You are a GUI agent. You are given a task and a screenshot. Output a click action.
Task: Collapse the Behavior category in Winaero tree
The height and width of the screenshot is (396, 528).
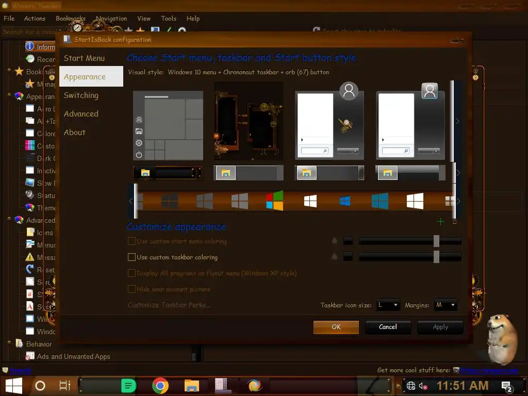pos(9,343)
